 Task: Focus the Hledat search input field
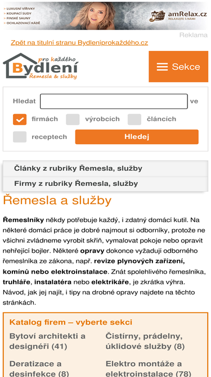[114, 101]
